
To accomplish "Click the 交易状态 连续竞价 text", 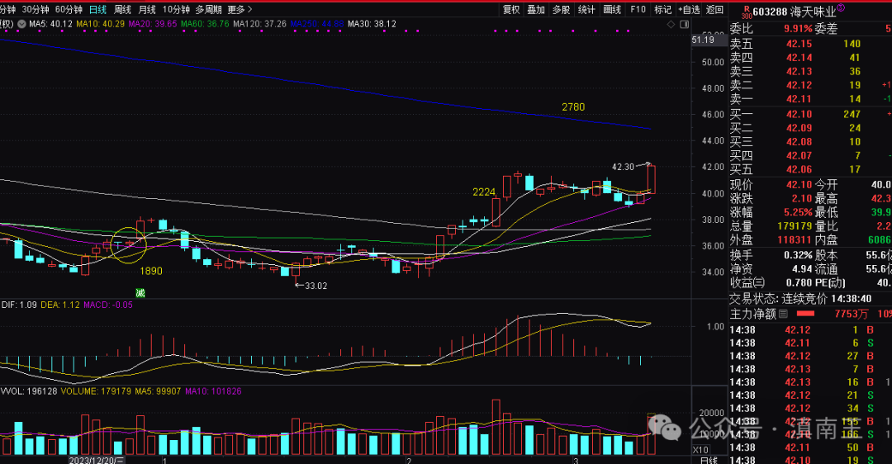I will point(805,299).
